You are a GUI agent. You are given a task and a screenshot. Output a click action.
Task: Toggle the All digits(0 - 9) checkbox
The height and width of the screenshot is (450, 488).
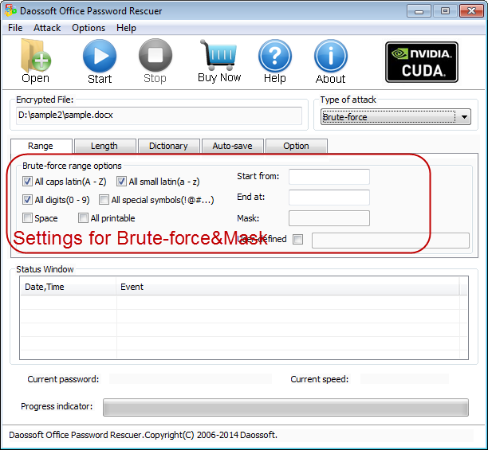27,200
